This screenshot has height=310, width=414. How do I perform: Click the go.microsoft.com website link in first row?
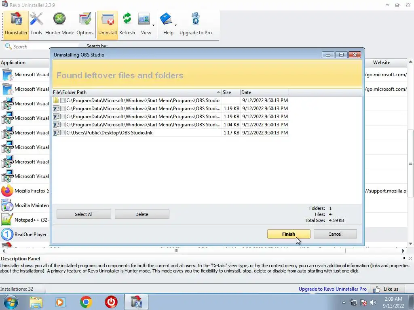click(387, 75)
